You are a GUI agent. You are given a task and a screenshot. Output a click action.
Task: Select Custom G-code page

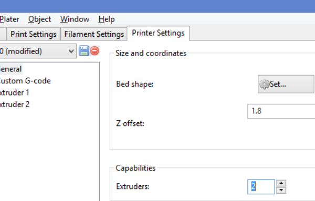(25, 81)
